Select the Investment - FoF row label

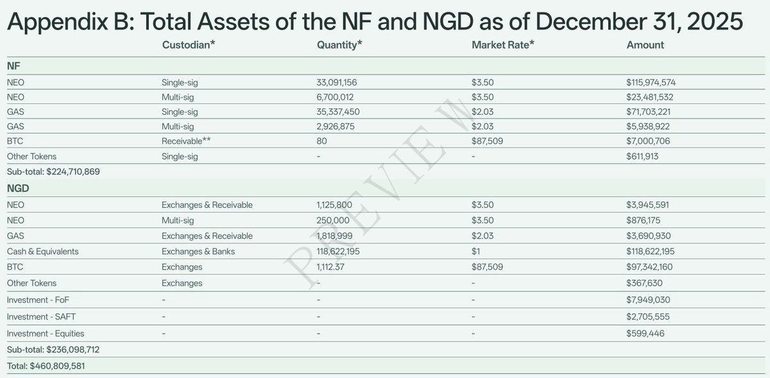click(x=39, y=299)
